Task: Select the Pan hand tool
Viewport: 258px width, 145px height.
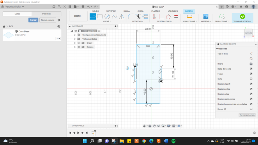Action: click(154, 126)
